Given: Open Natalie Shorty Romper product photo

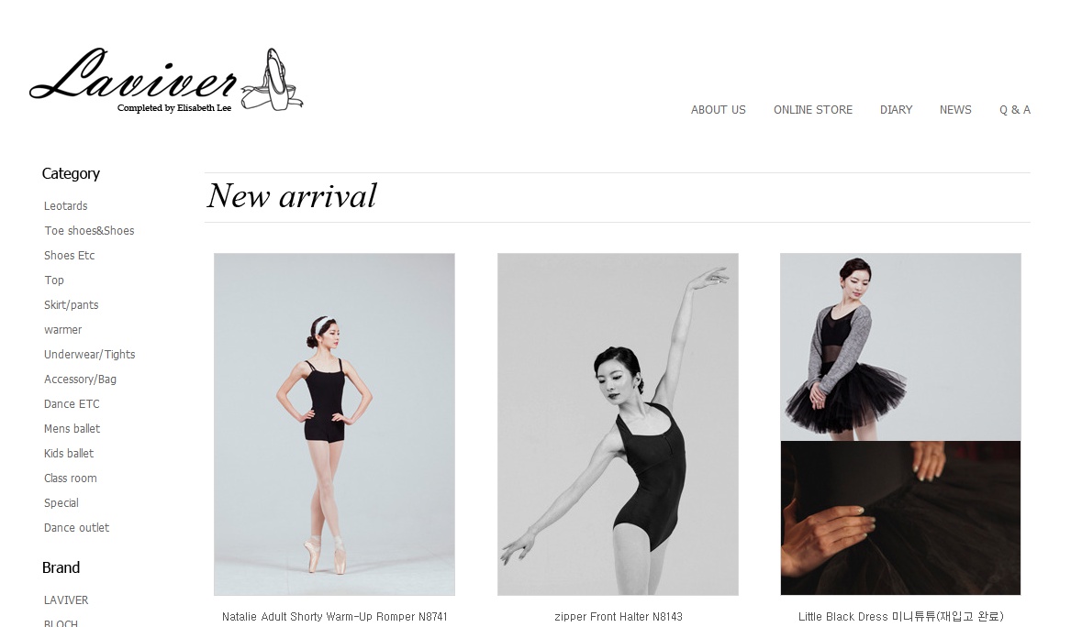Looking at the screenshot, I should pos(334,423).
